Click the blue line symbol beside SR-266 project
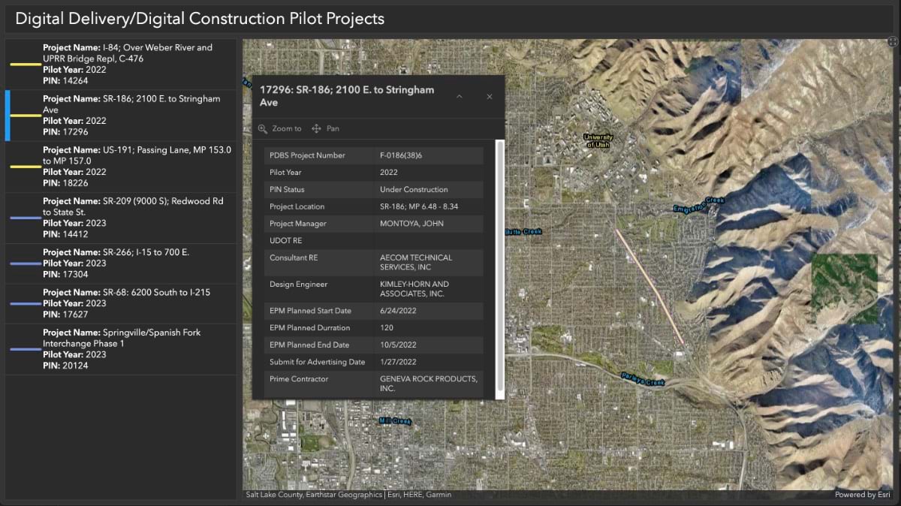Viewport: 901px width, 506px height. coord(25,264)
